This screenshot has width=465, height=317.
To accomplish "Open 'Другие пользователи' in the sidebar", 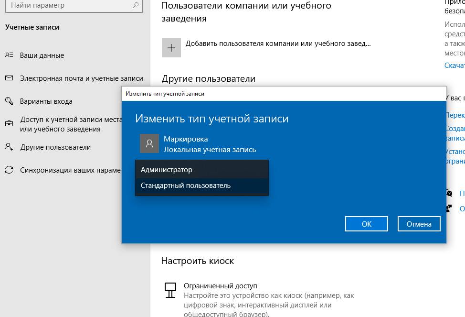I will (55, 147).
